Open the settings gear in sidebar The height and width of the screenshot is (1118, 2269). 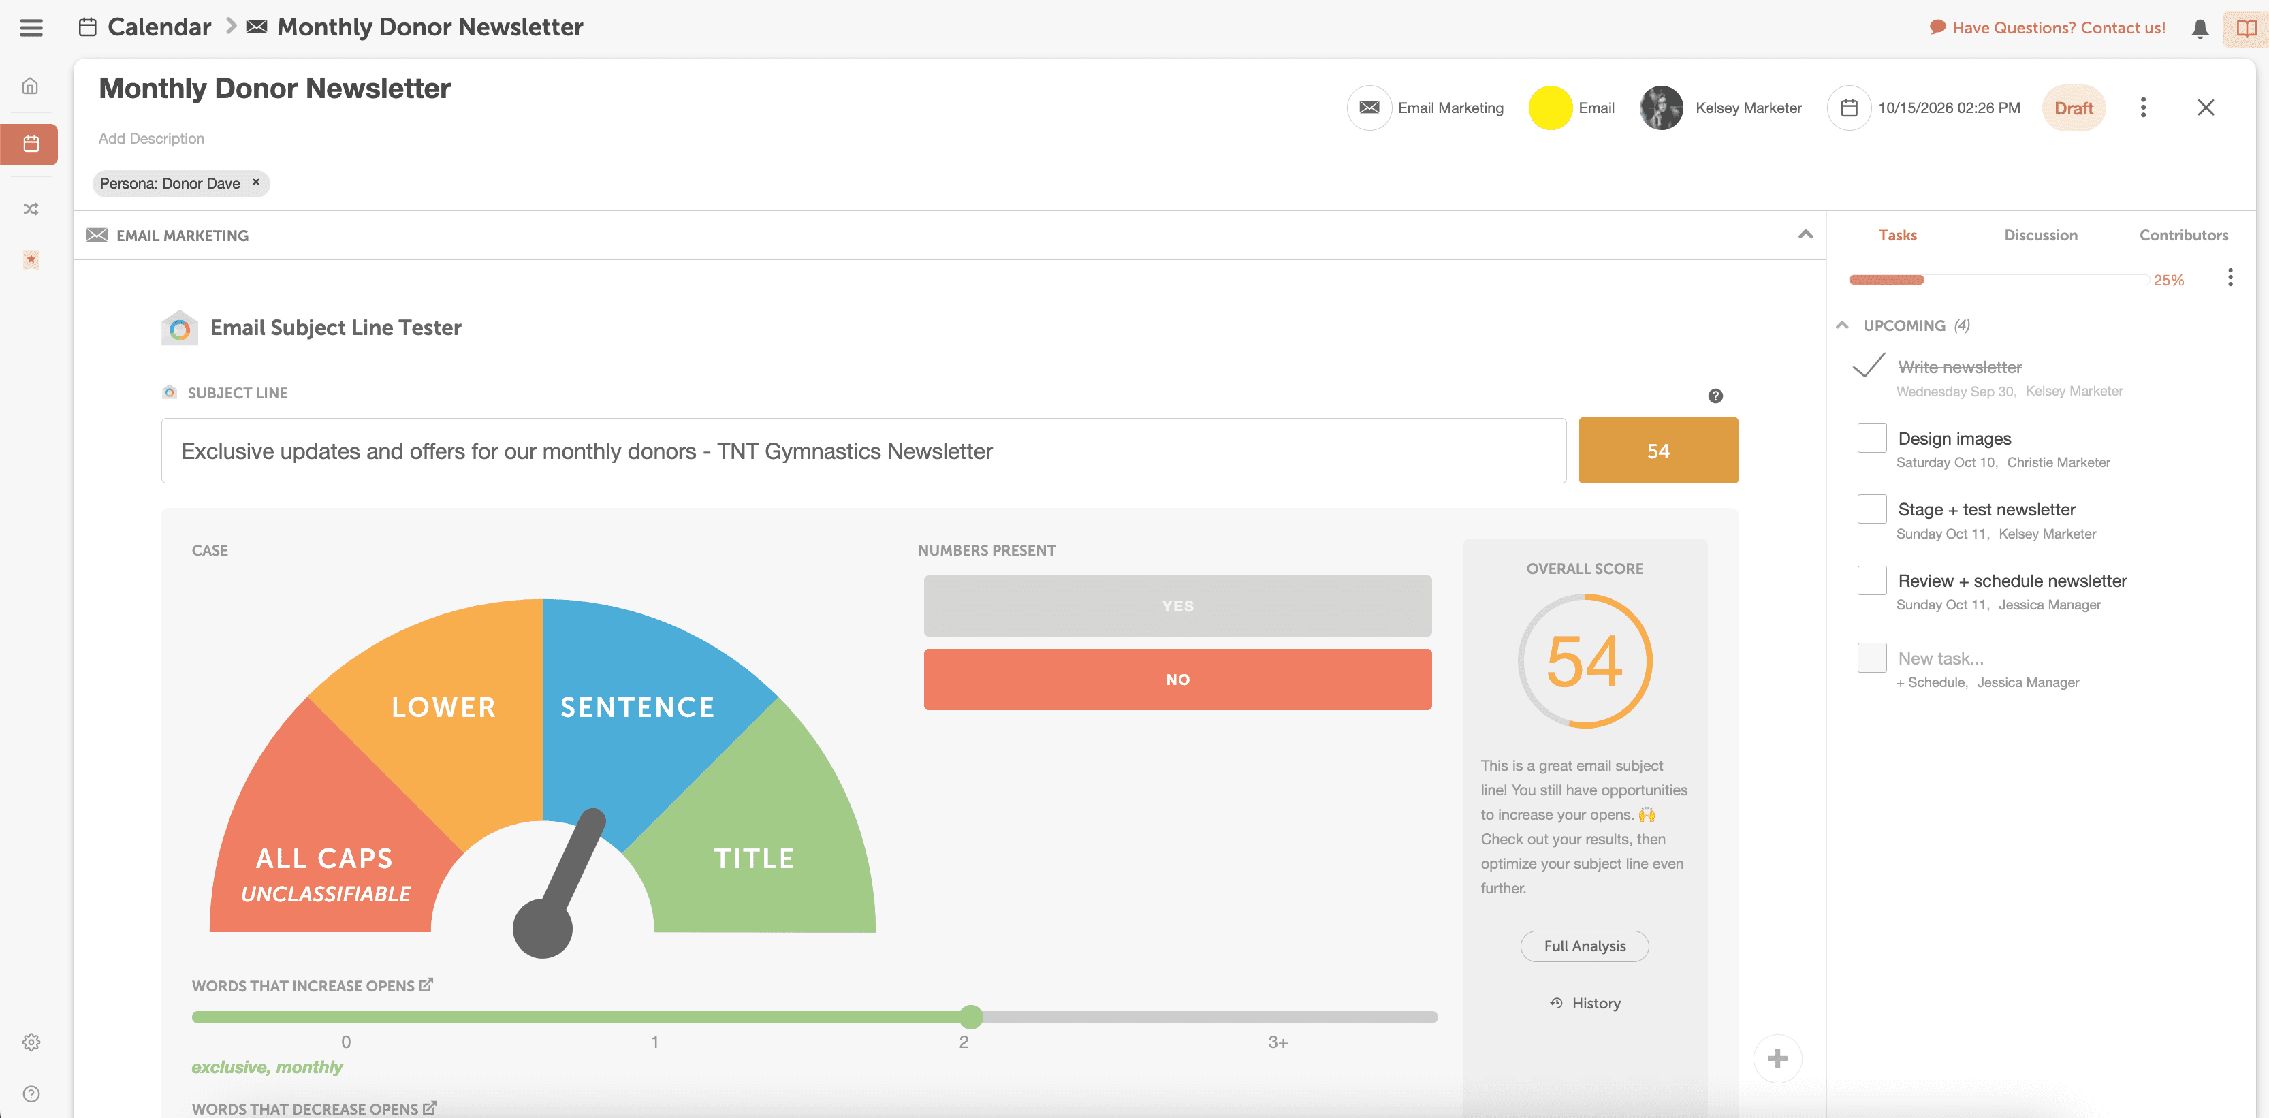click(x=31, y=1042)
